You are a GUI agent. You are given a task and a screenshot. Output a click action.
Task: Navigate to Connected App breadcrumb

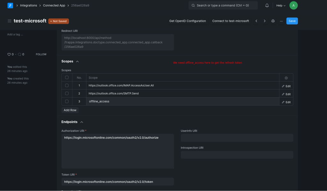click(x=54, y=5)
